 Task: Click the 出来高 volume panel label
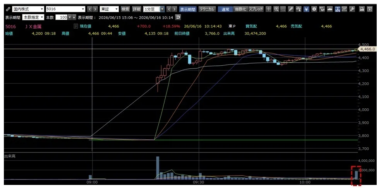9,156
